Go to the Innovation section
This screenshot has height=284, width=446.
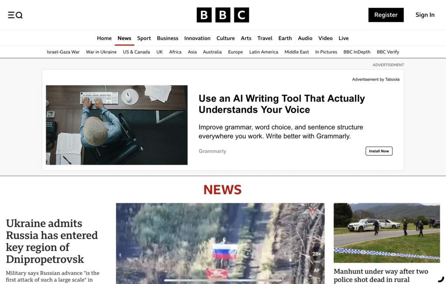click(197, 38)
